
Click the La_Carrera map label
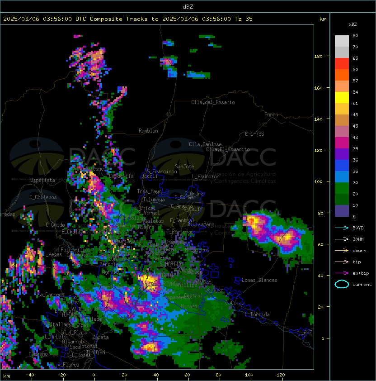51,295
